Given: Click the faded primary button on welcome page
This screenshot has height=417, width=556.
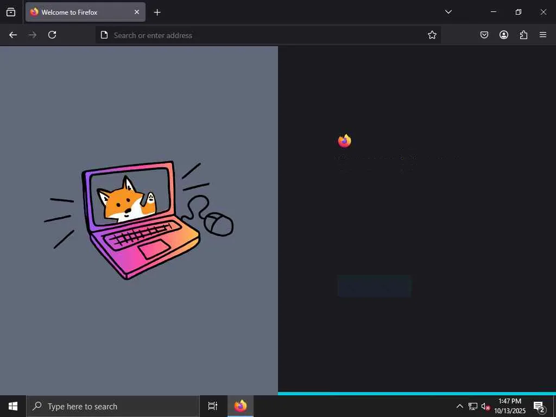Looking at the screenshot, I should tap(375, 286).
